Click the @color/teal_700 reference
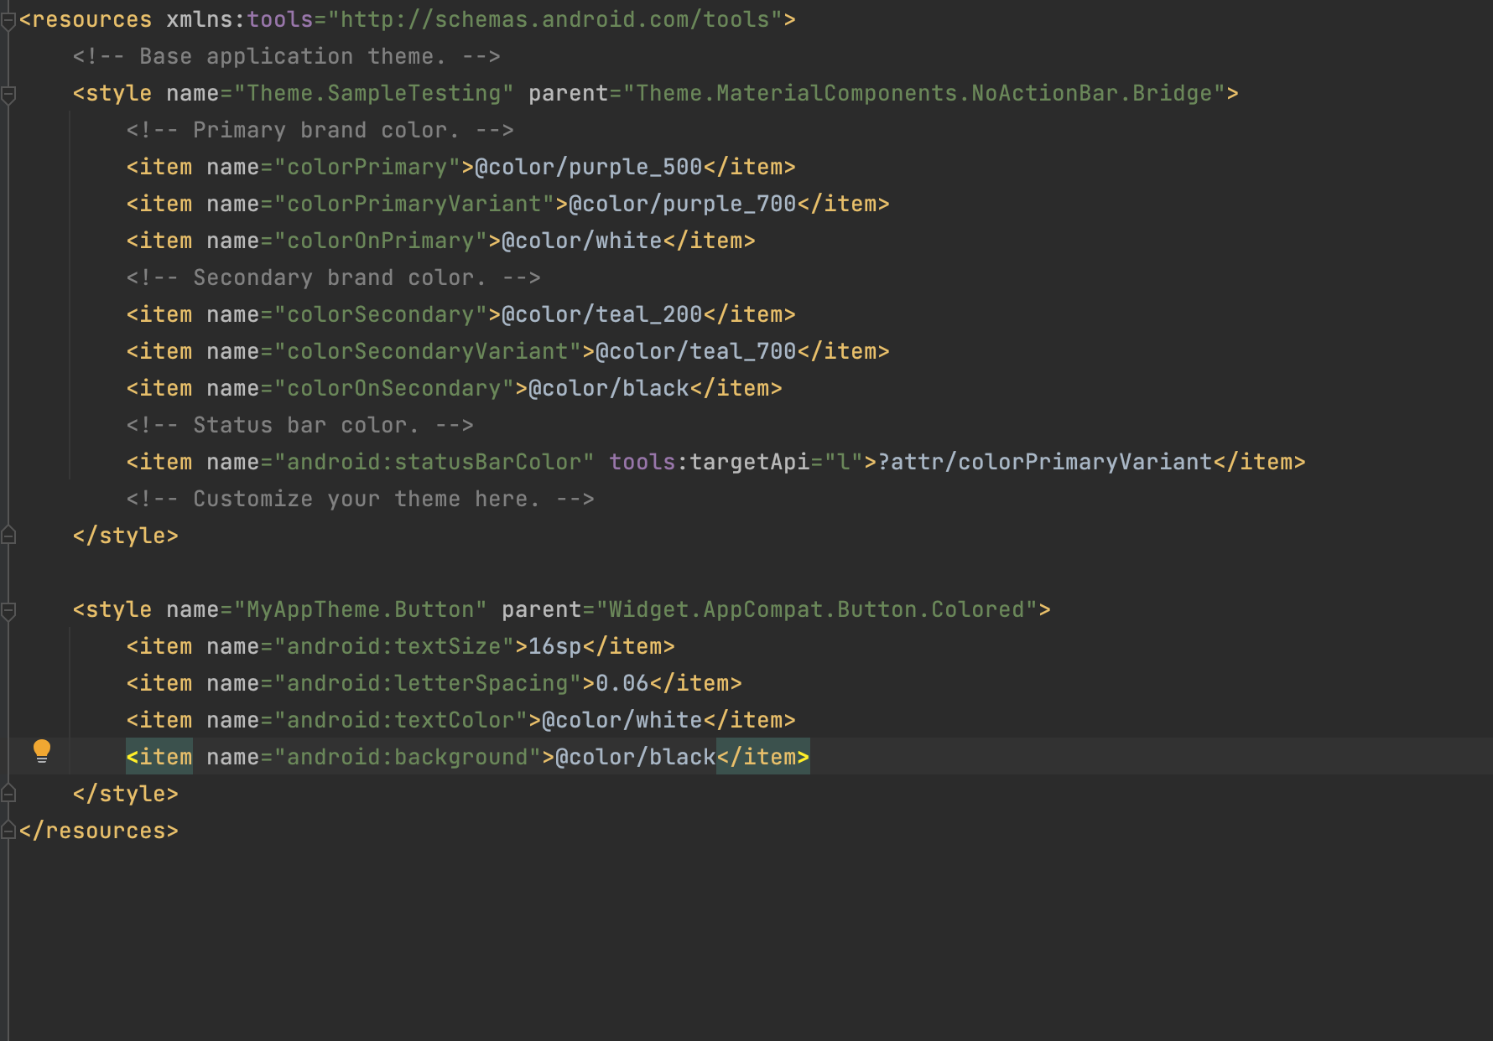The image size is (1493, 1041). pos(696,352)
